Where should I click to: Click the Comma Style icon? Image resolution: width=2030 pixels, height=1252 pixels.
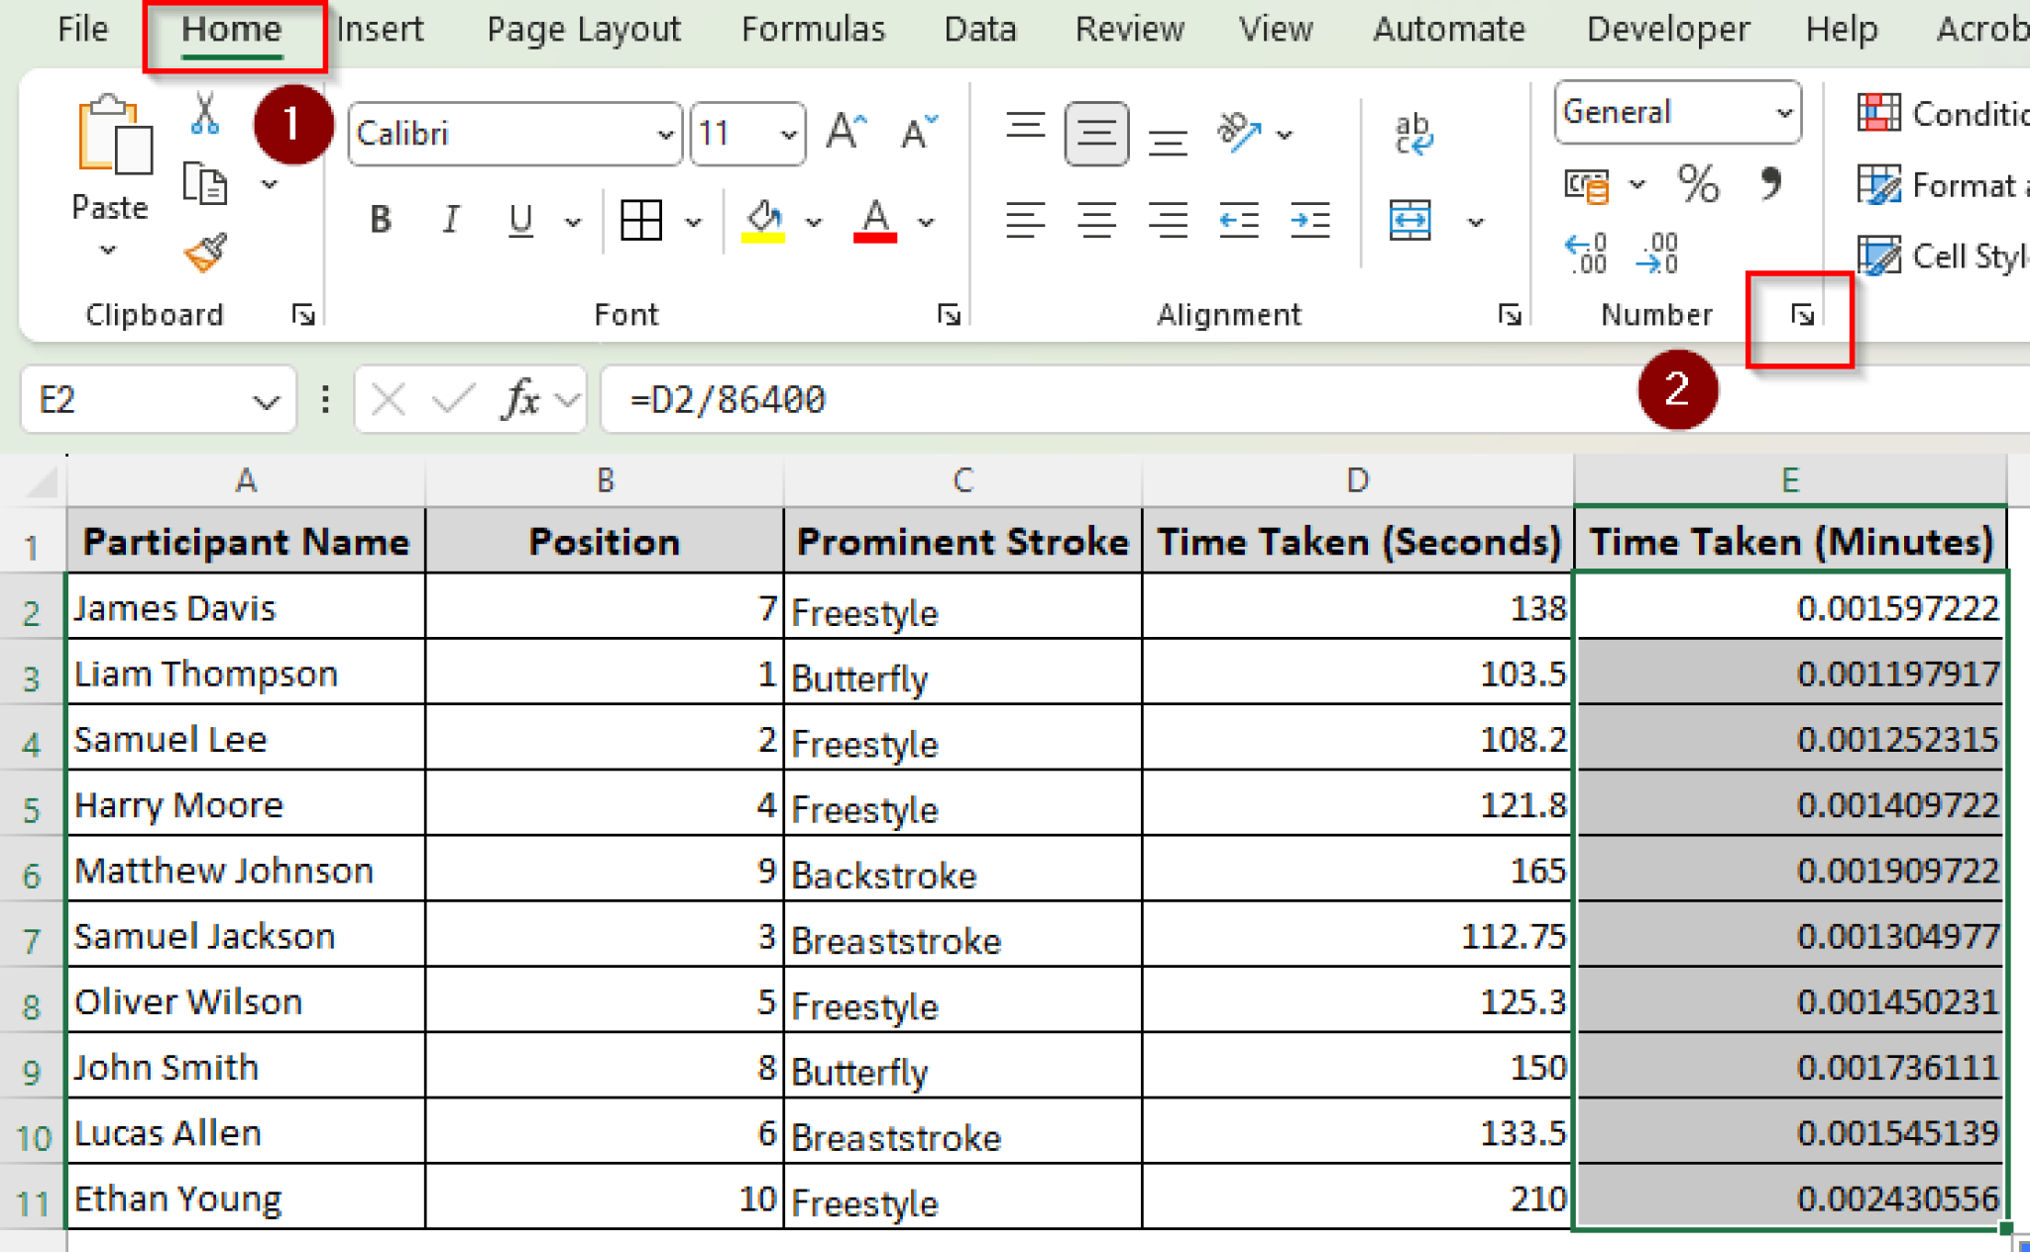pos(1770,184)
